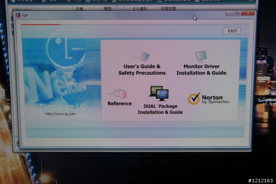Click the 大小總計 column header in Explorer
The height and width of the screenshot is (184, 276).
tap(140, 9)
